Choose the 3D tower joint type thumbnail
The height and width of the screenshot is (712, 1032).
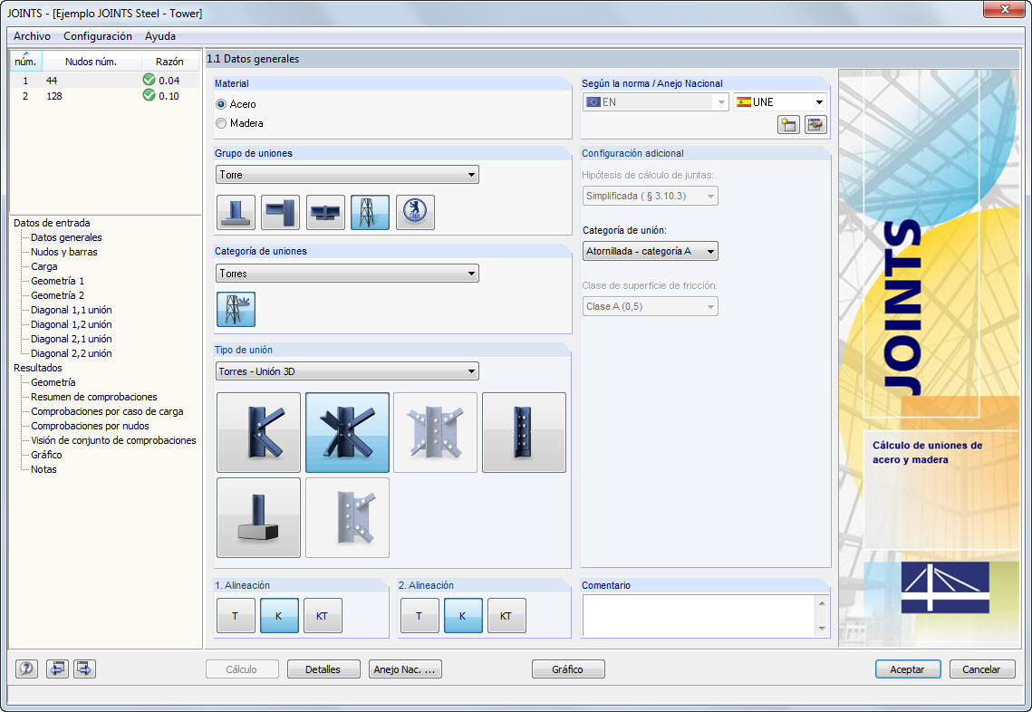pyautogui.click(x=348, y=432)
